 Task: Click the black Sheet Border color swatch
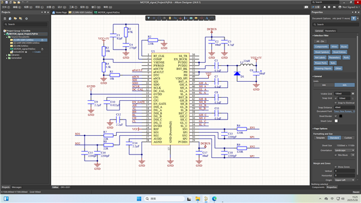[341, 116]
